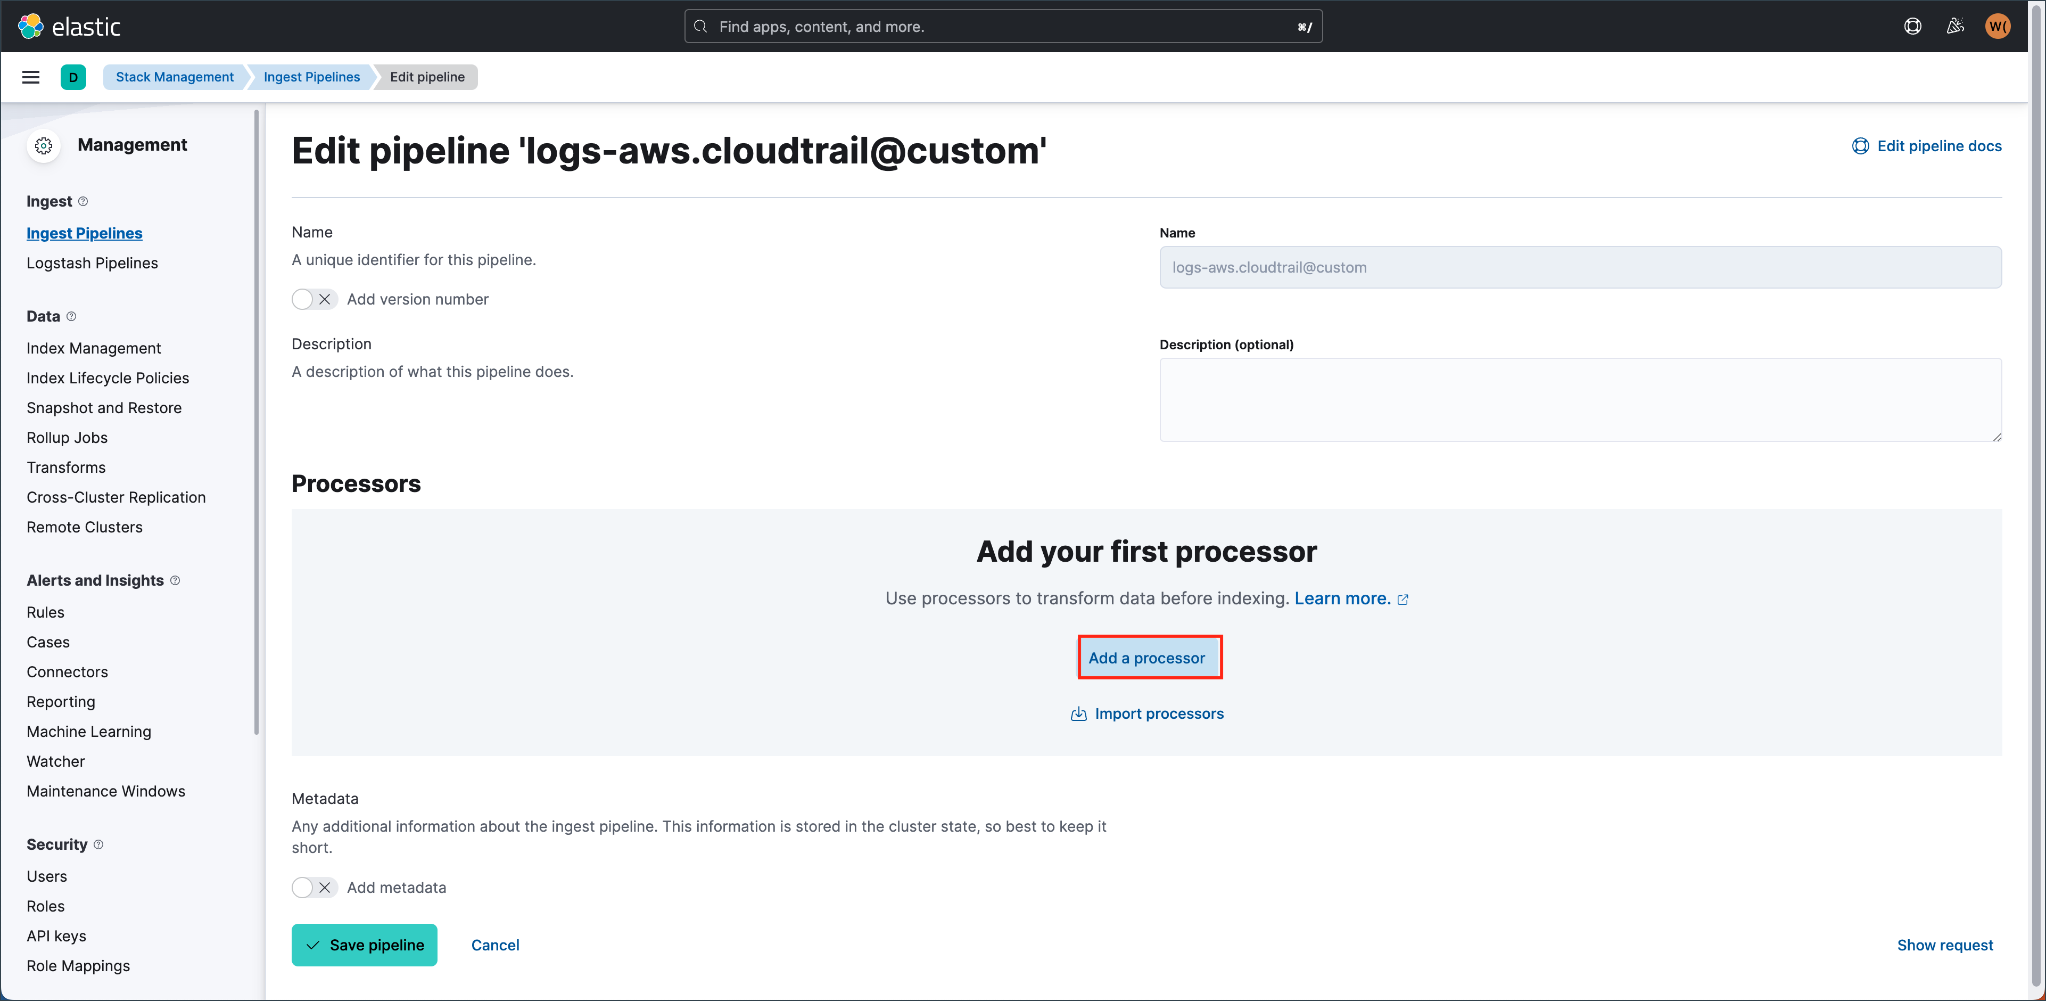Focus the Find apps search bar
Screen dimensions: 2046x1001
click(1002, 26)
